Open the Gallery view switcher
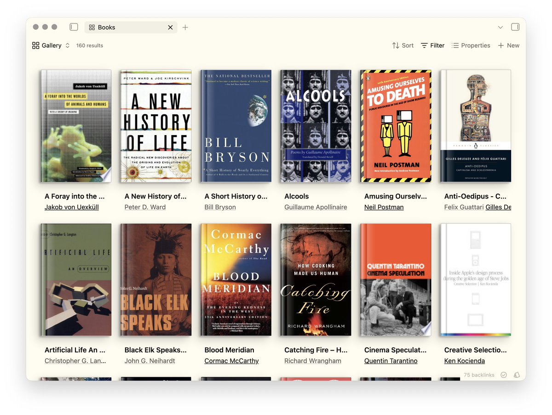 point(51,45)
